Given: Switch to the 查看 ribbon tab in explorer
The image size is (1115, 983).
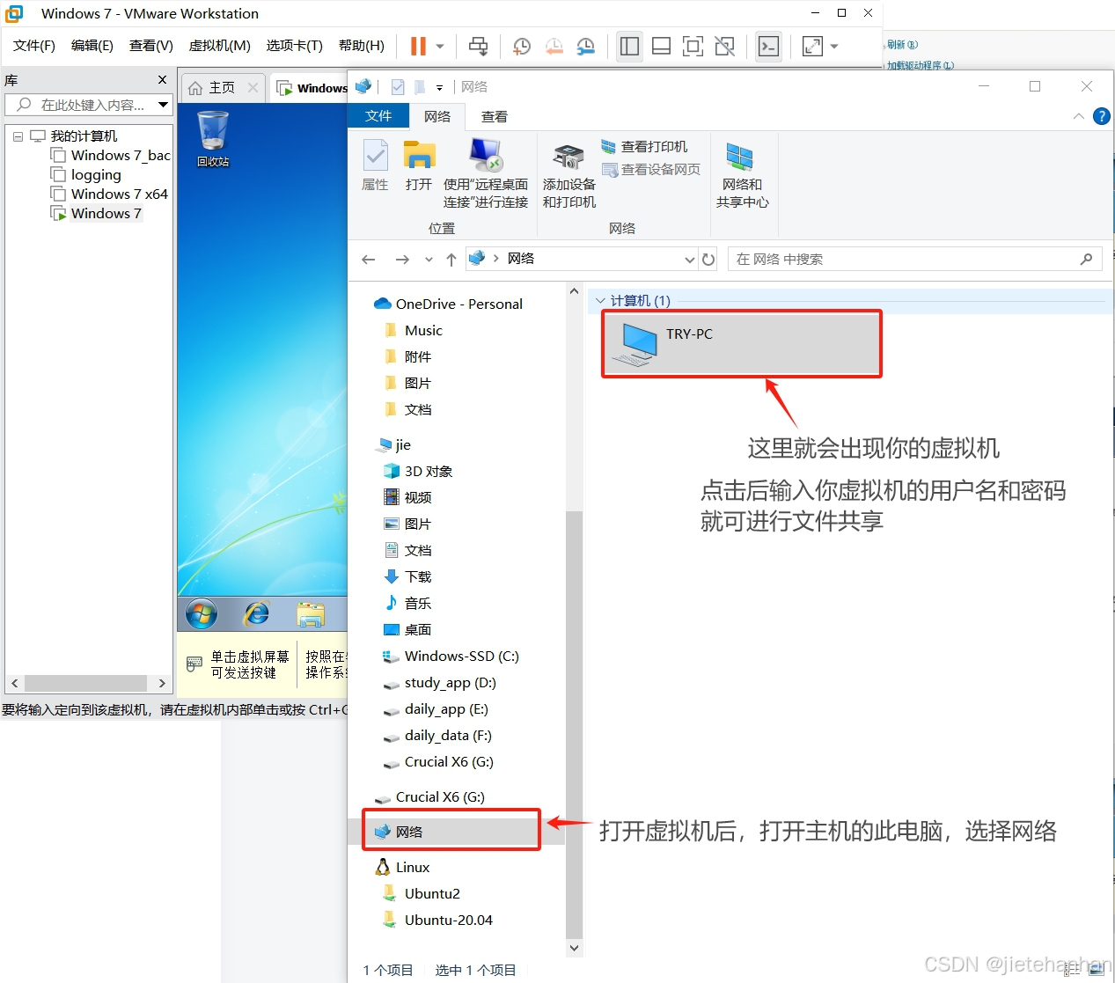Looking at the screenshot, I should 495,116.
